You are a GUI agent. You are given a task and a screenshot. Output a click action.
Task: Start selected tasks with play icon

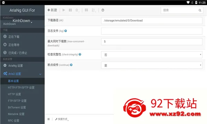(63, 10)
